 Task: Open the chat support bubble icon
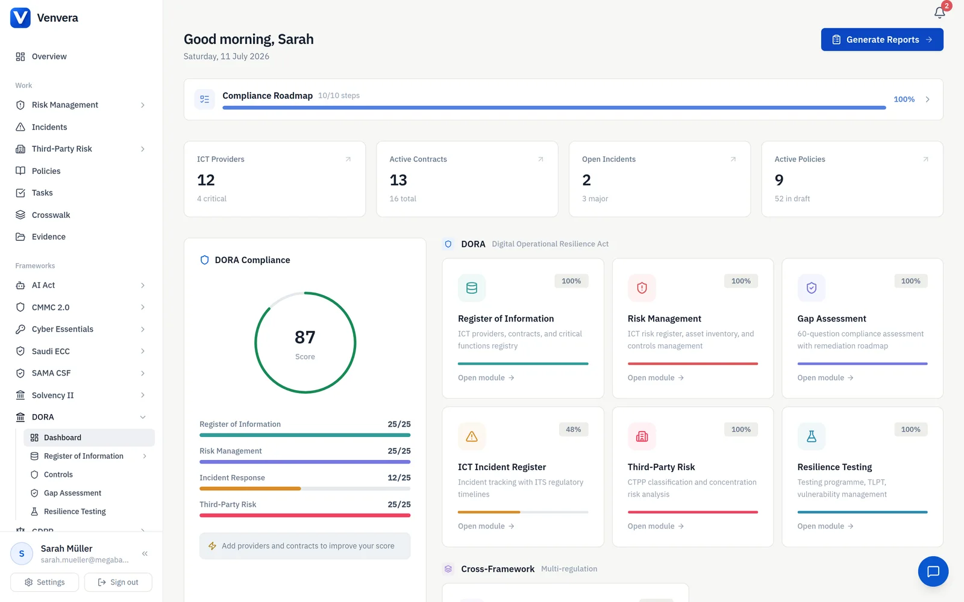[933, 571]
